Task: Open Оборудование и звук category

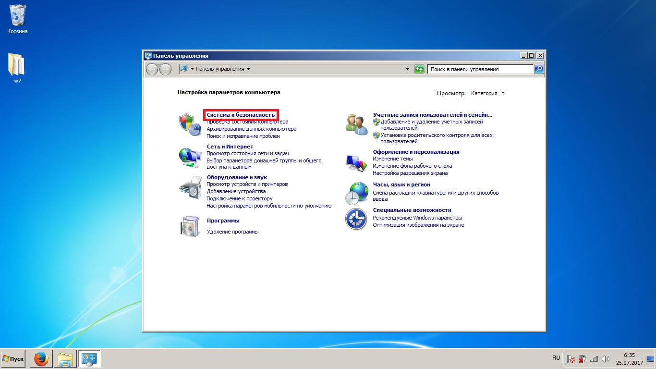Action: point(237,177)
